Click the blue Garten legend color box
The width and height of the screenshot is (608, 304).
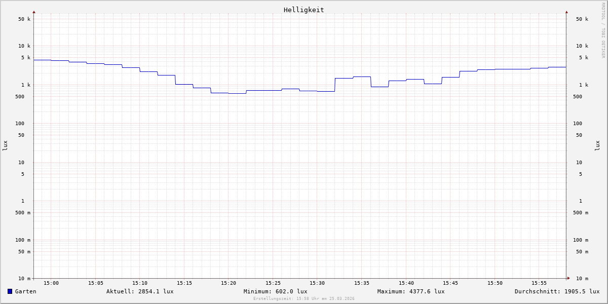click(10, 291)
